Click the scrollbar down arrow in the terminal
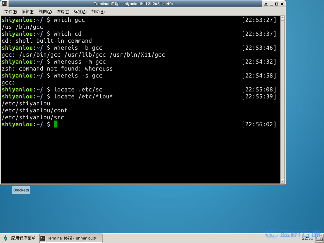 283,181
